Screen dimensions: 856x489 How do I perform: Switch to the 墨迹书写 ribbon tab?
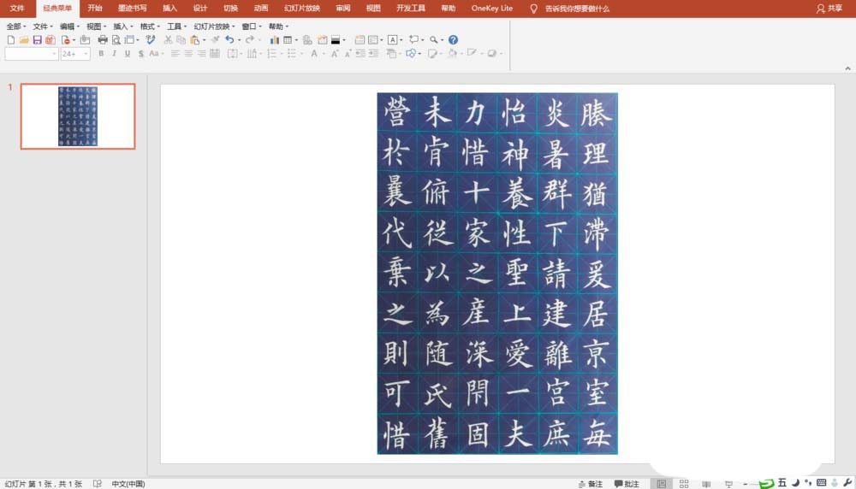point(132,9)
